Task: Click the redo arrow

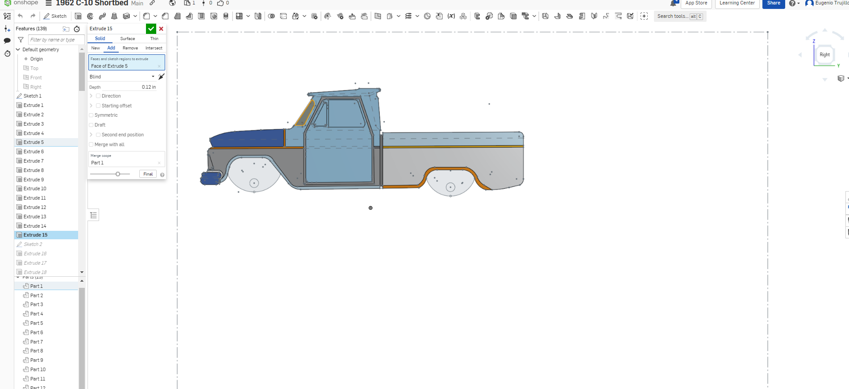Action: (x=33, y=16)
